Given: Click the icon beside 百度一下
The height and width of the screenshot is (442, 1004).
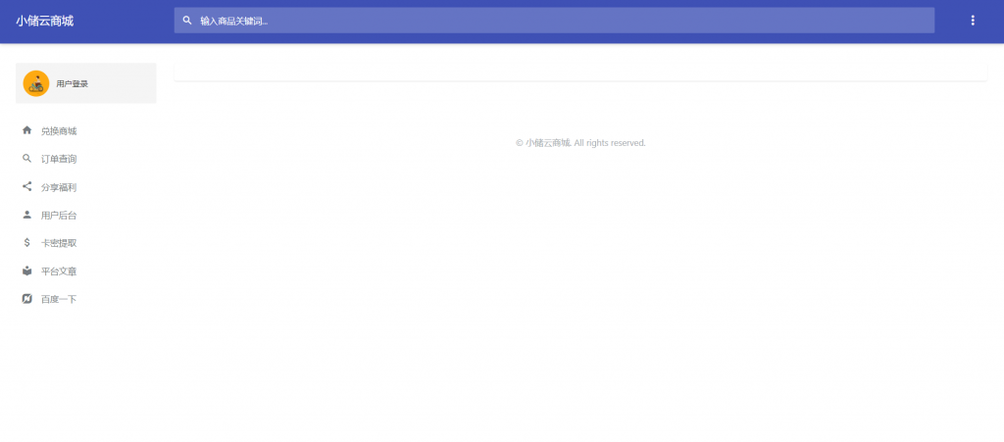Looking at the screenshot, I should click(27, 299).
